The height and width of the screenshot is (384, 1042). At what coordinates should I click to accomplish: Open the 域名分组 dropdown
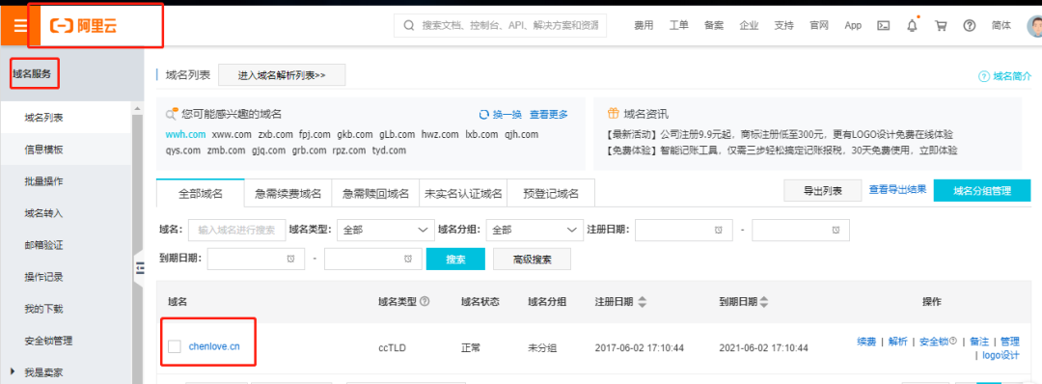click(535, 230)
